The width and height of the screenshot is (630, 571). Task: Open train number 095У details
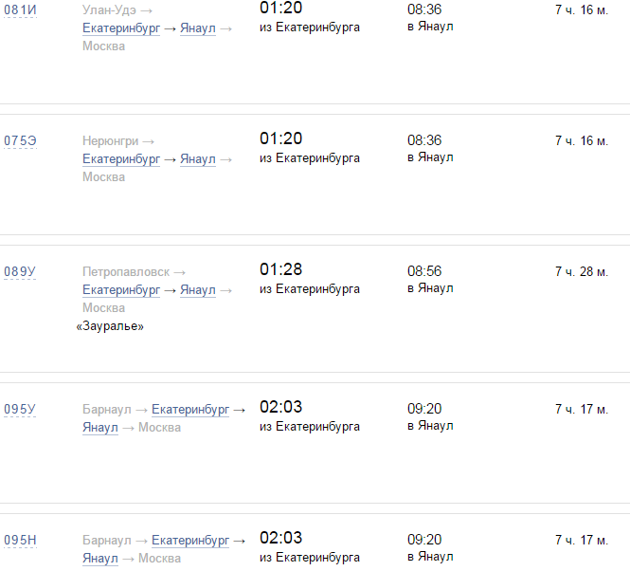(20, 409)
